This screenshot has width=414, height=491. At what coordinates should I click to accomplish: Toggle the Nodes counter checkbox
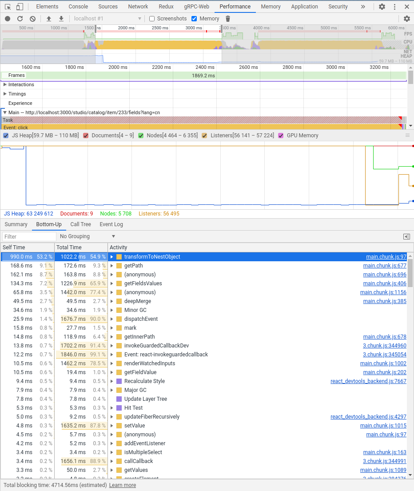(141, 136)
